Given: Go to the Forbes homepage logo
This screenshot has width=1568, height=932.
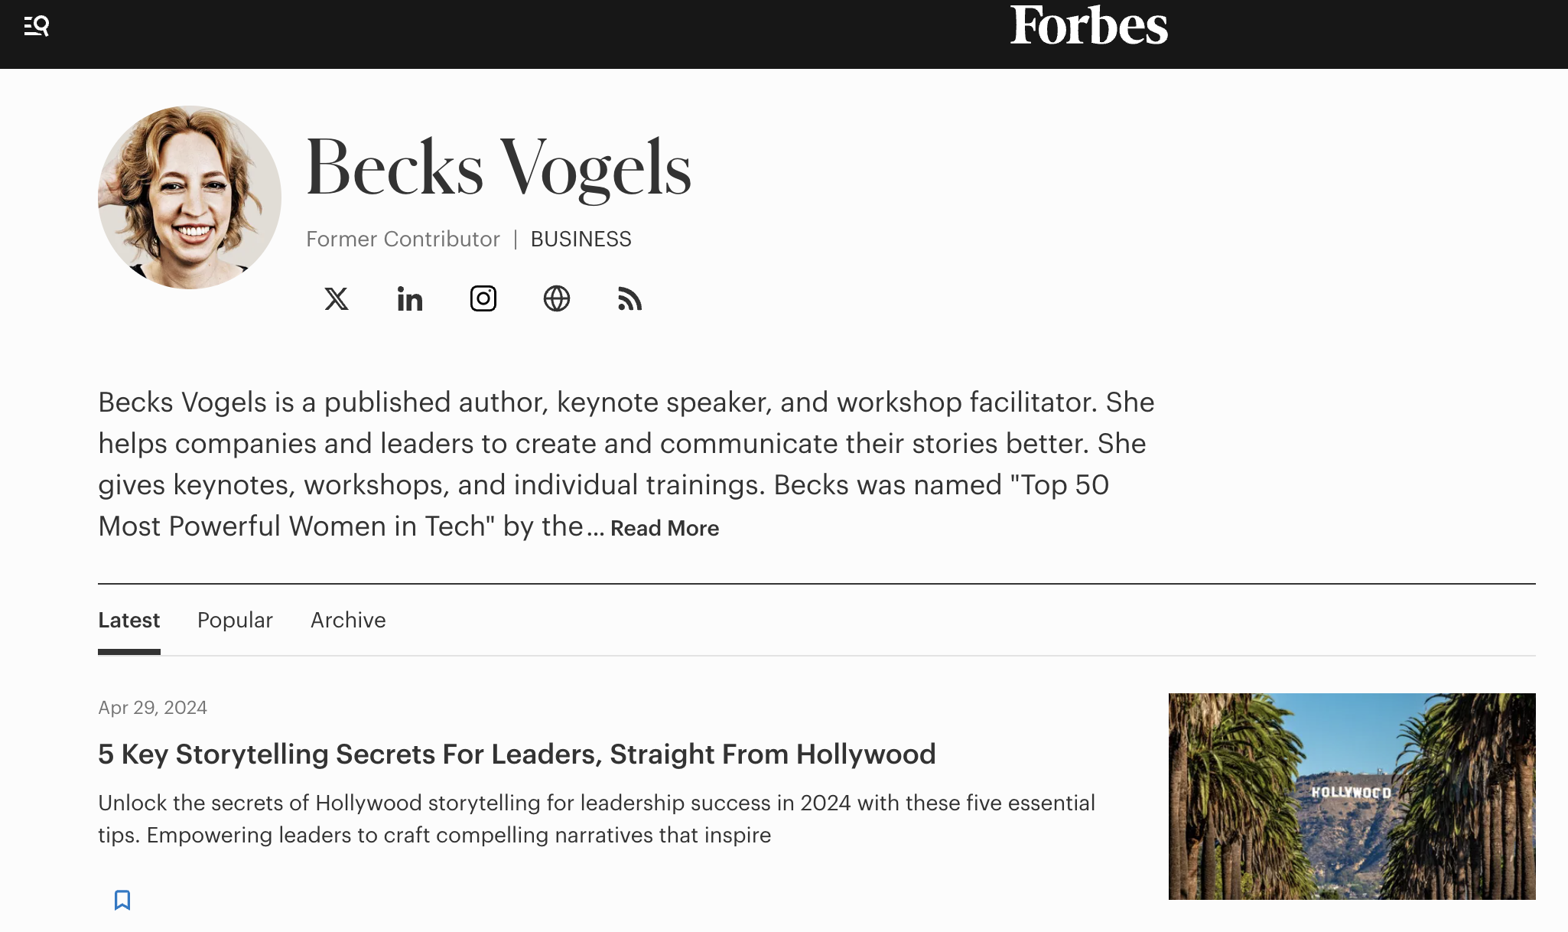Looking at the screenshot, I should click(1088, 26).
